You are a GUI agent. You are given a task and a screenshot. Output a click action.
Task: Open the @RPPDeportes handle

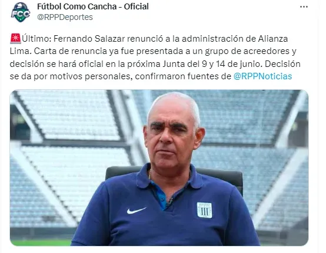[x=65, y=17]
